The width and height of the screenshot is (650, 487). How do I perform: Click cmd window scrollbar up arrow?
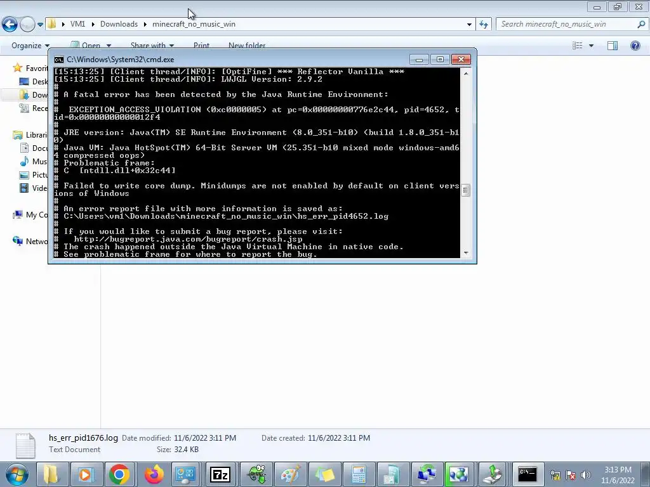tap(466, 74)
